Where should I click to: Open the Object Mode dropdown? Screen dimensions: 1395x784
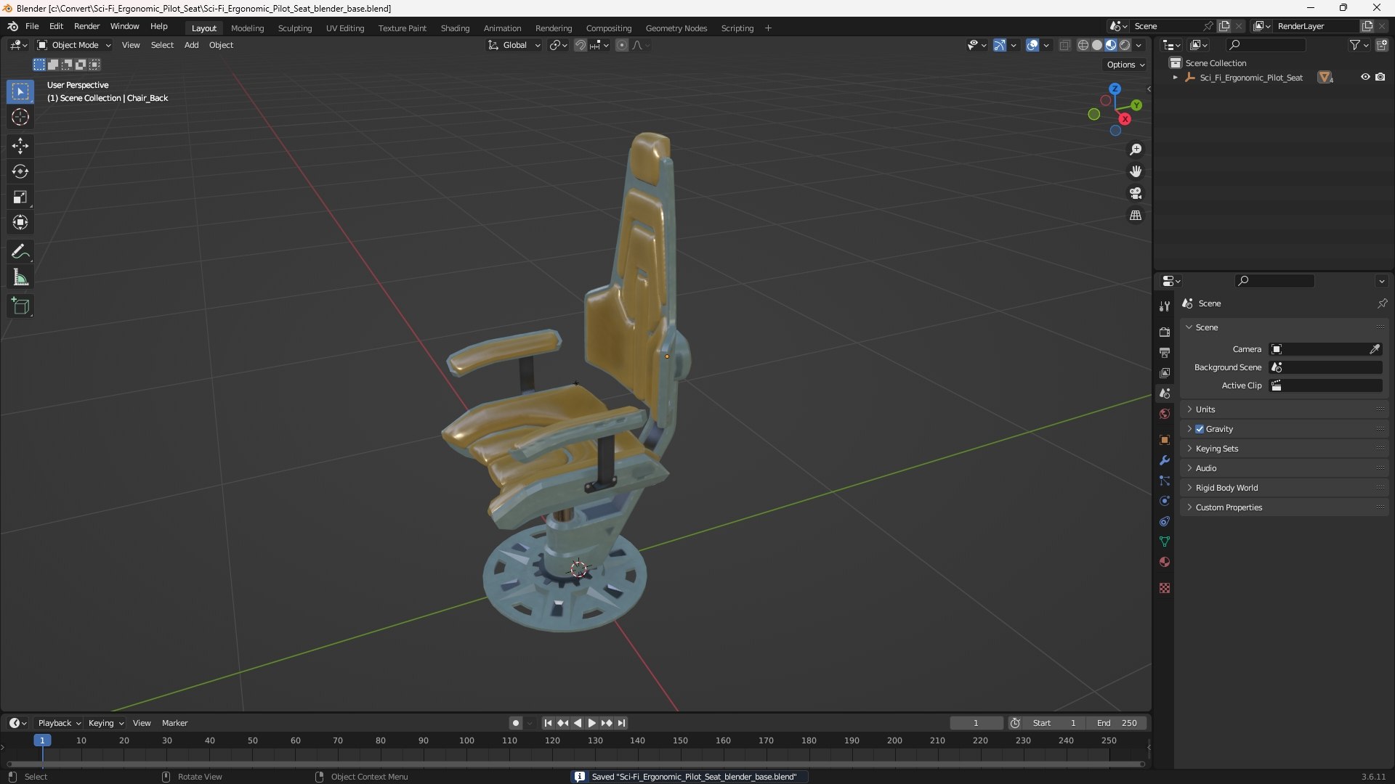point(74,45)
